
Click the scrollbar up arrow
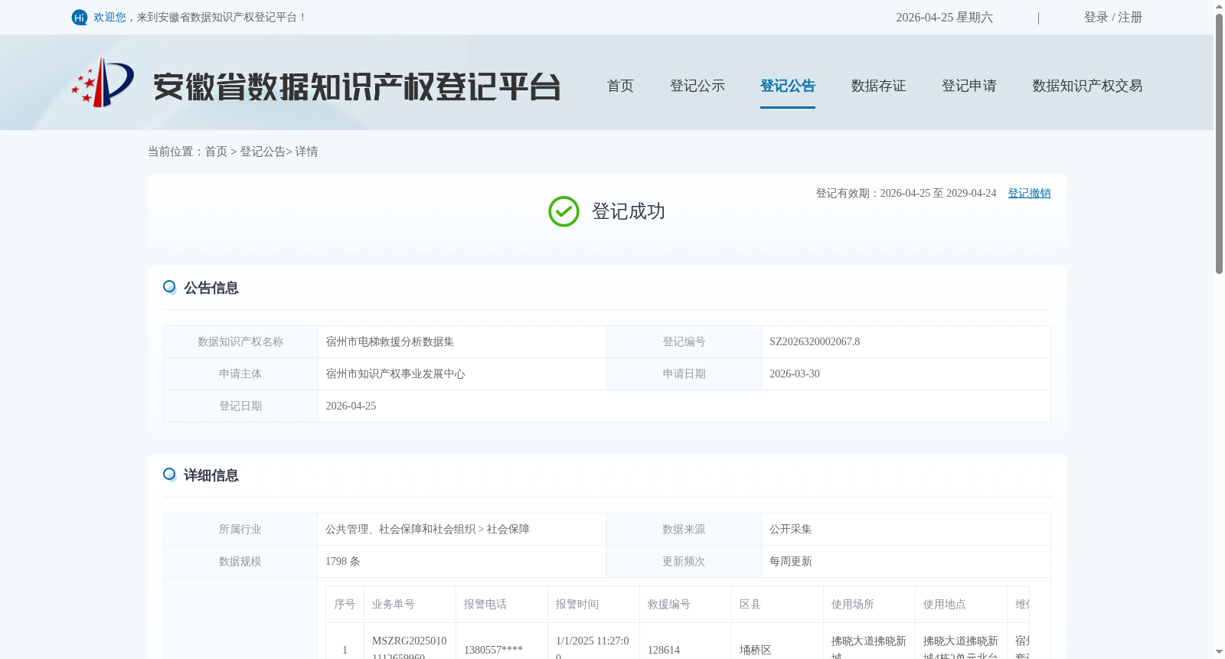[1219, 6]
